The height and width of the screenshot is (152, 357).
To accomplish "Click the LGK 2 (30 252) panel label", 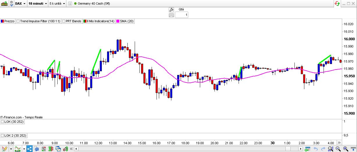I will pyautogui.click(x=15, y=135).
